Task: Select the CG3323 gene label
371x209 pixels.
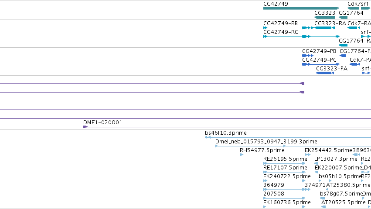Action: pos(325,13)
